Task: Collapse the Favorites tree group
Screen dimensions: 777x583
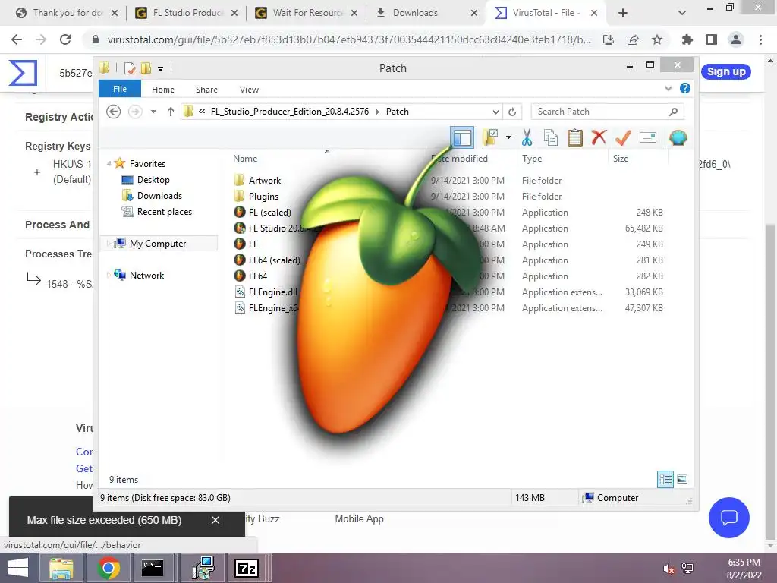Action: click(x=109, y=164)
